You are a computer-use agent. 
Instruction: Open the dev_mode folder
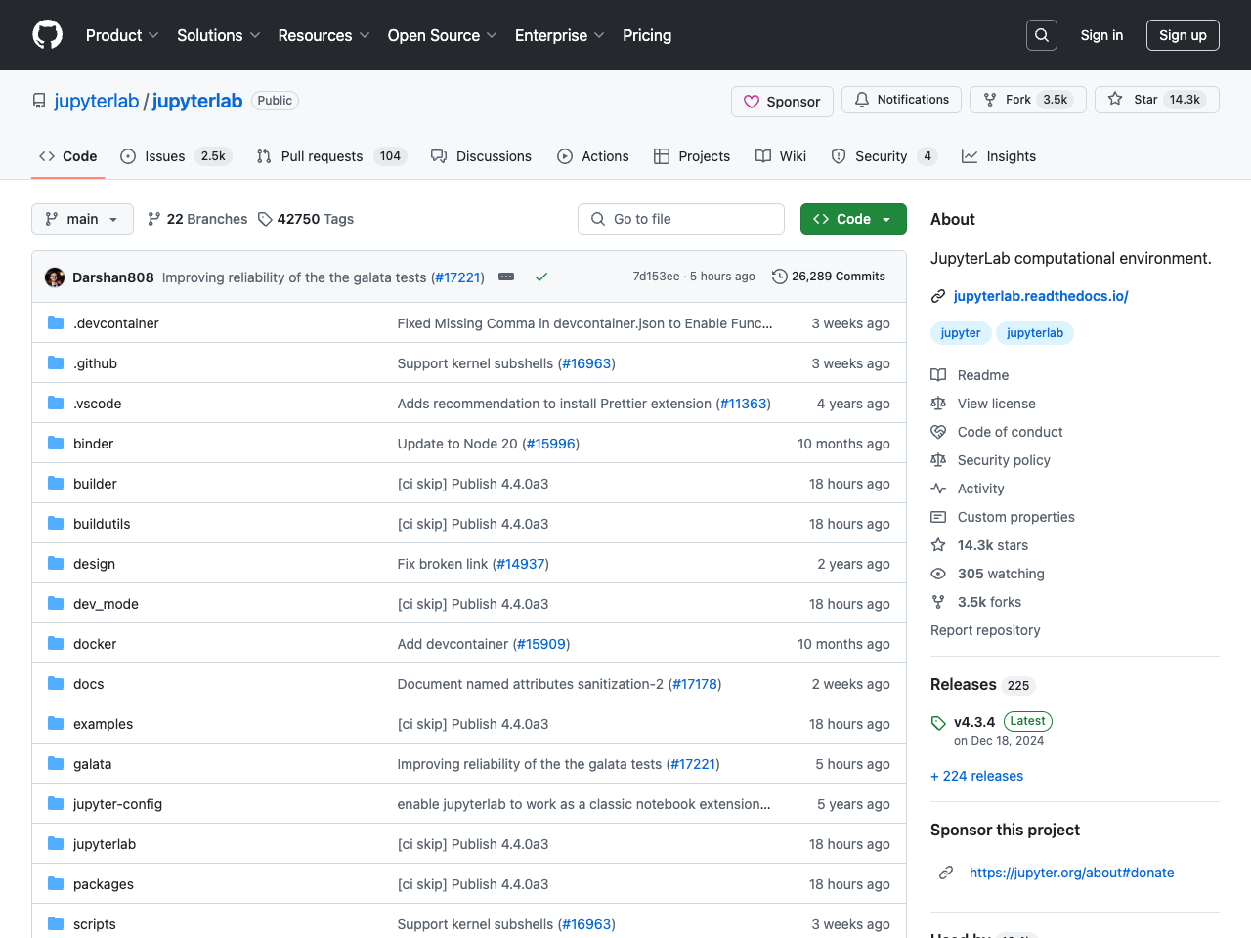(106, 604)
